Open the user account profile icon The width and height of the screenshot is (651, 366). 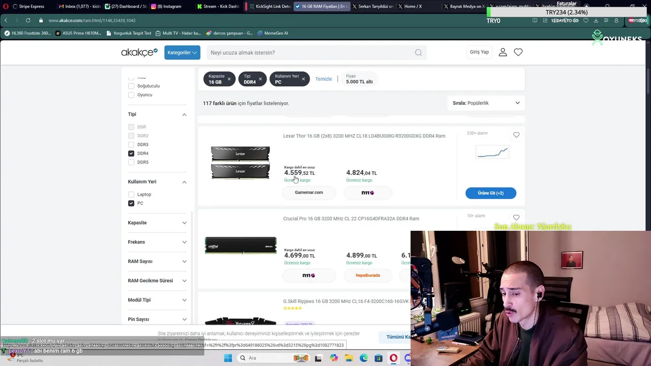coord(502,52)
